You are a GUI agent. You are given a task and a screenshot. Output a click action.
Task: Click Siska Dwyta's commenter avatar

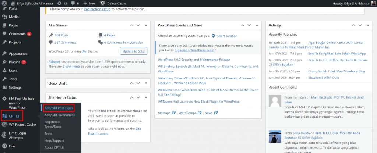(x=275, y=137)
